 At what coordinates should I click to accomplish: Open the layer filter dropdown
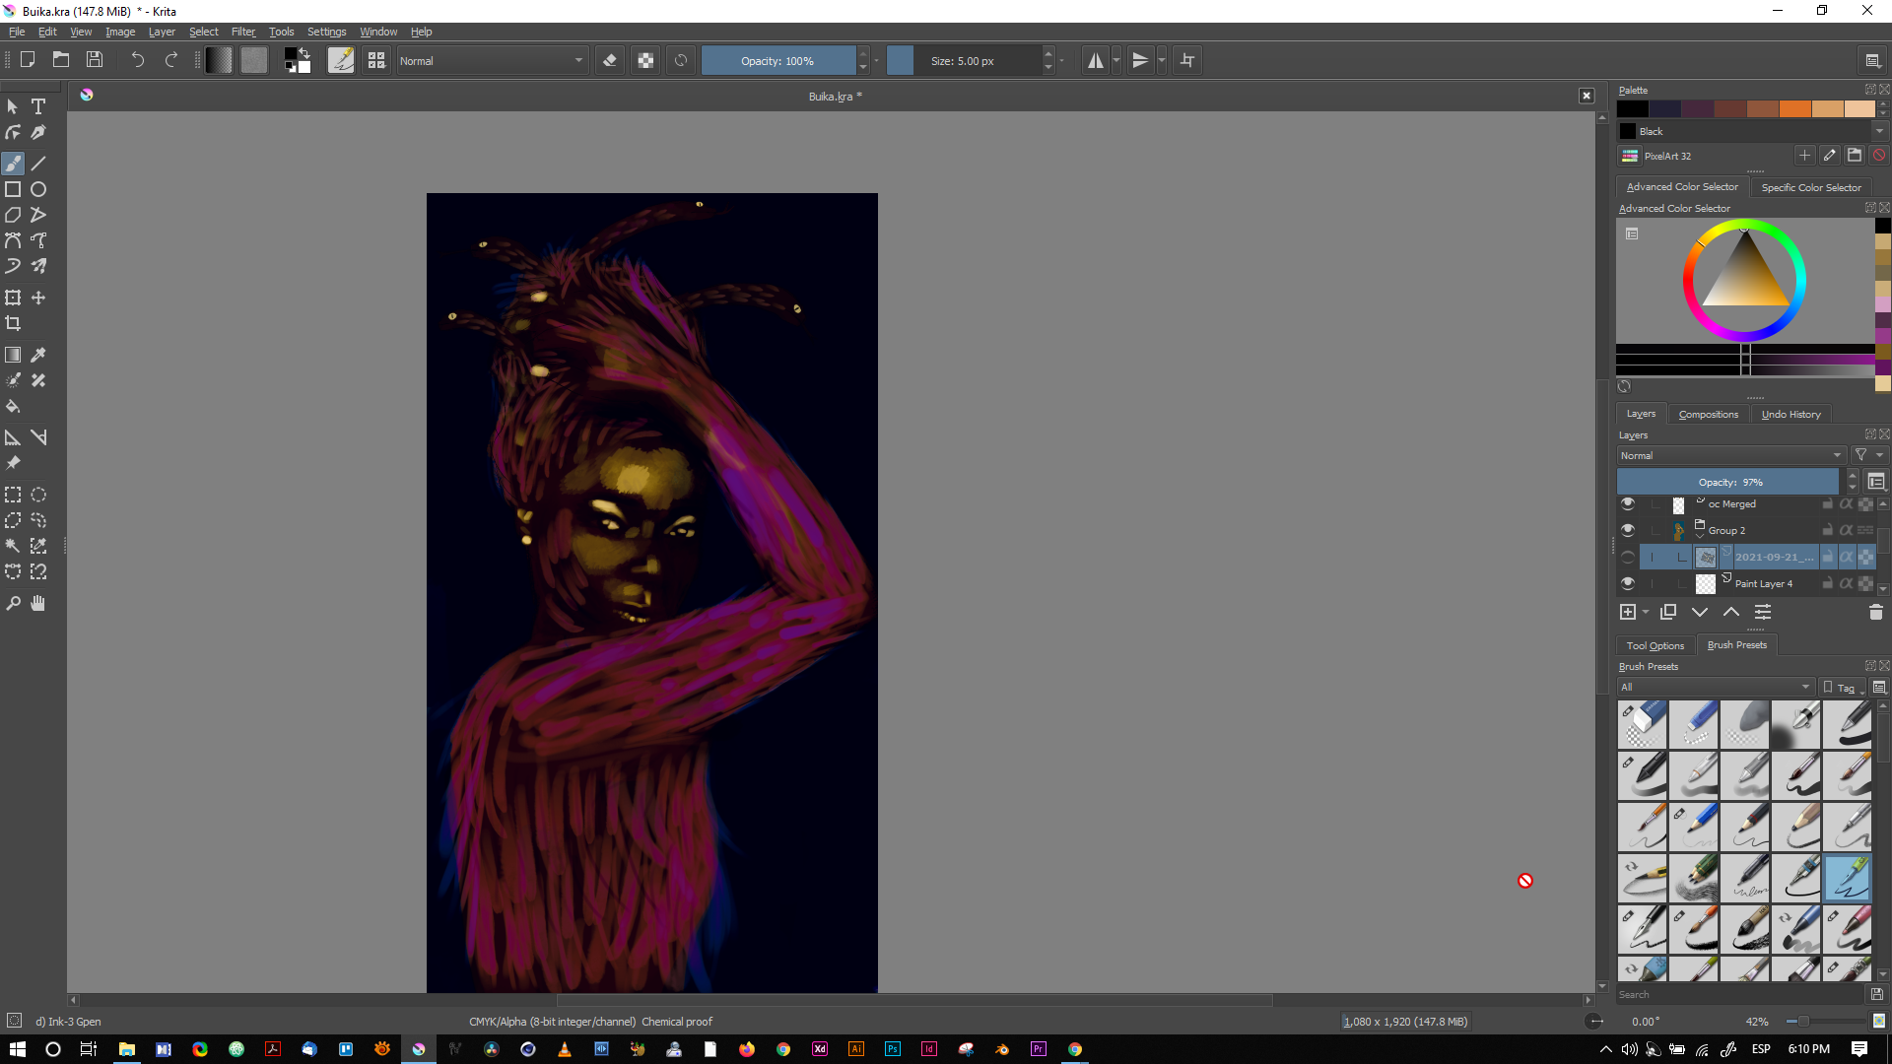(x=1868, y=455)
